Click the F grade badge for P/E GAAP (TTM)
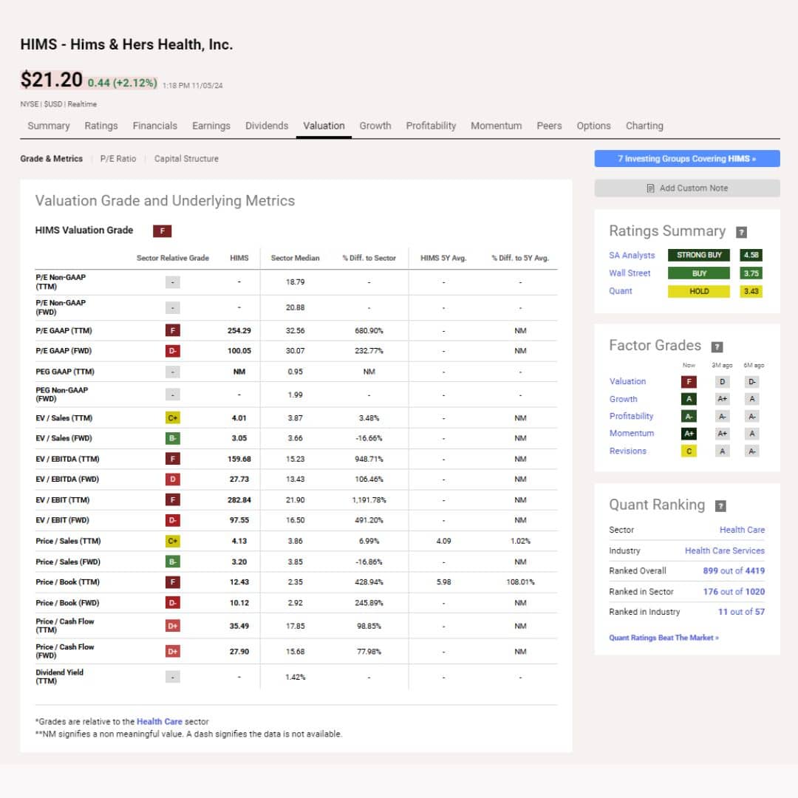The width and height of the screenshot is (798, 798). coord(172,331)
